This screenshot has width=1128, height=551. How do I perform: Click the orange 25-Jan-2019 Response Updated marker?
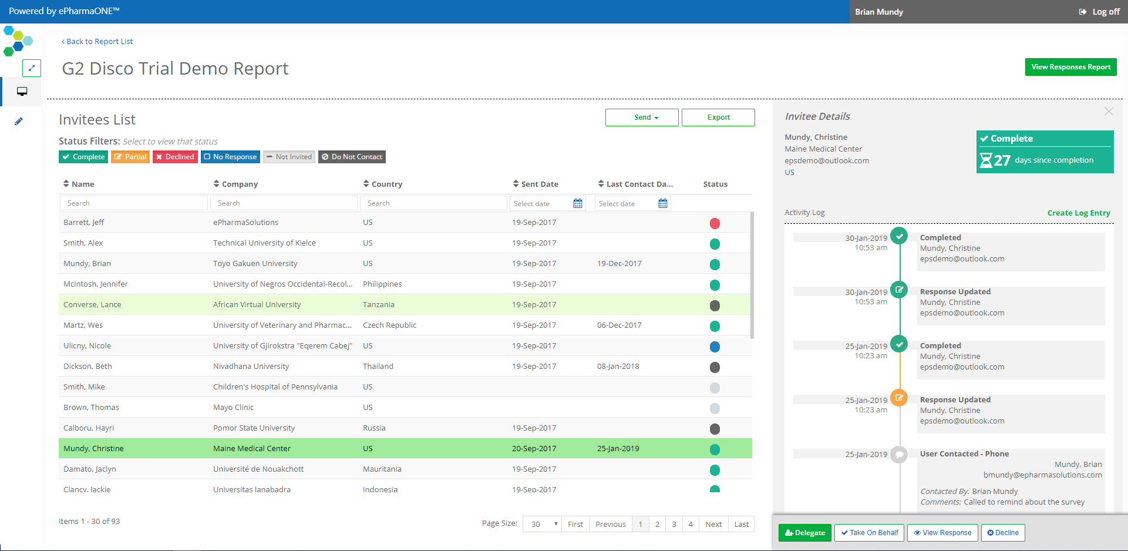point(899,398)
